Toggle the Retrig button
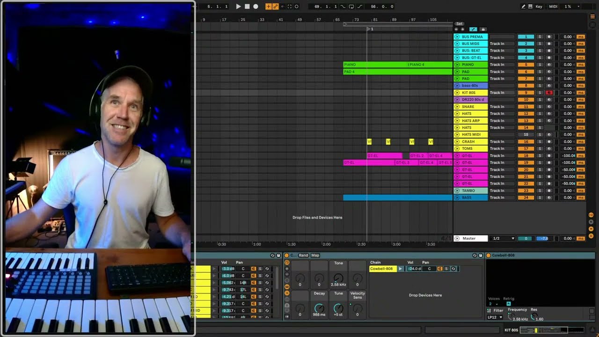This screenshot has width=599, height=337. tap(509, 304)
